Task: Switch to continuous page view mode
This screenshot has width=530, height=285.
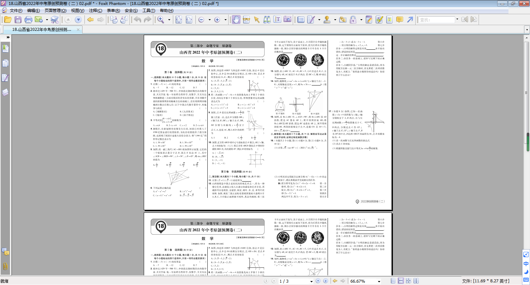Action: [400, 281]
